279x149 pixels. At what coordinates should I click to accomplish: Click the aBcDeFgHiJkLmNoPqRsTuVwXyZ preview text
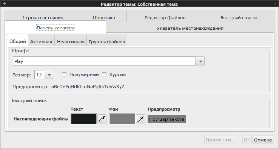[x=88, y=87]
